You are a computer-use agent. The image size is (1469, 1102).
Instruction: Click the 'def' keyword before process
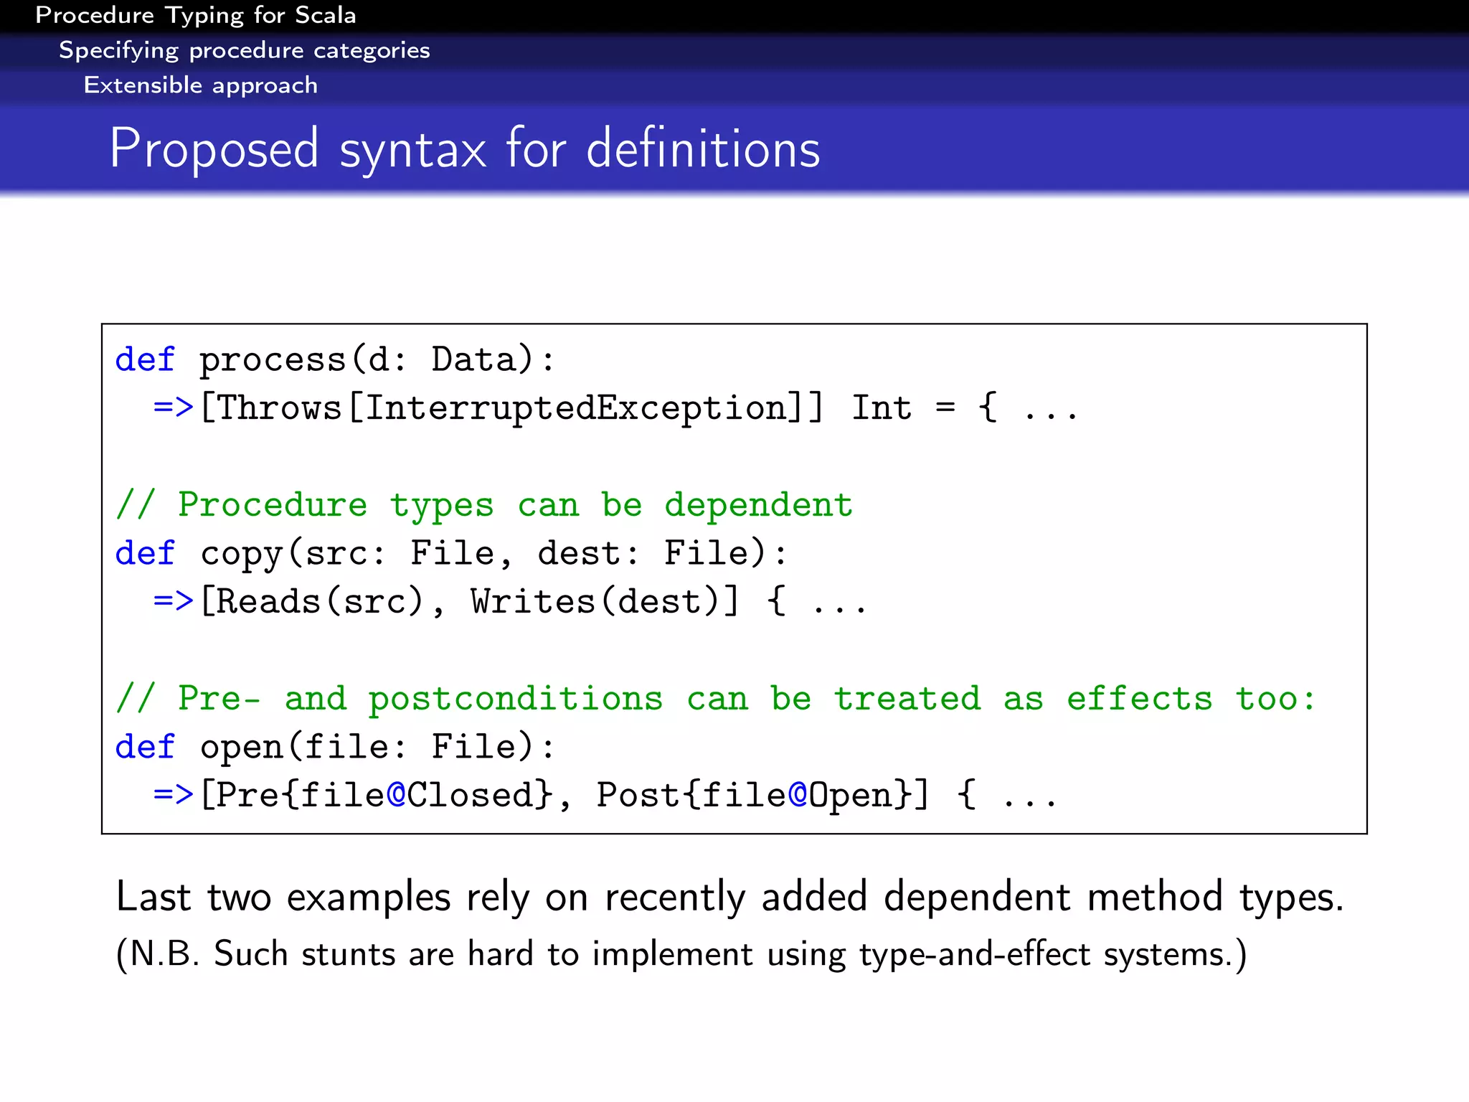coord(144,359)
